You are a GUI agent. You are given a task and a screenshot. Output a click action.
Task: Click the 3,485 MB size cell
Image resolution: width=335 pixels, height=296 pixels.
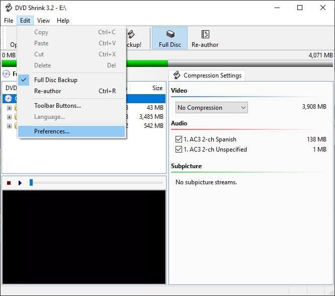pos(151,117)
